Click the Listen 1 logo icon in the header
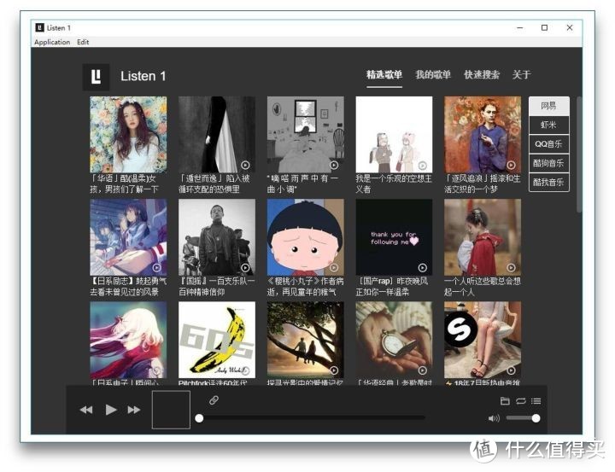This screenshot has height=472, width=615. pyautogui.click(x=96, y=77)
